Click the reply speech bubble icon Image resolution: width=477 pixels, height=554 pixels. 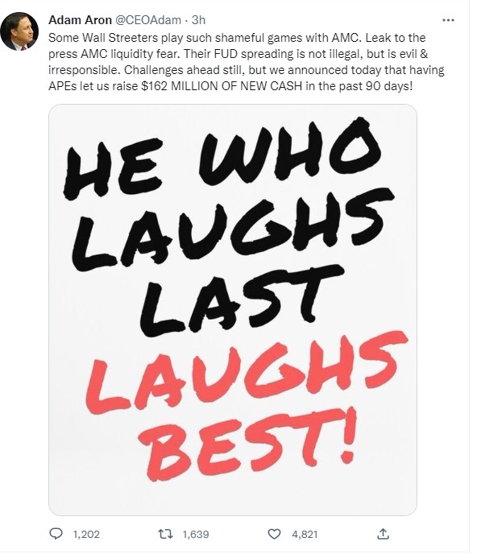(x=56, y=534)
